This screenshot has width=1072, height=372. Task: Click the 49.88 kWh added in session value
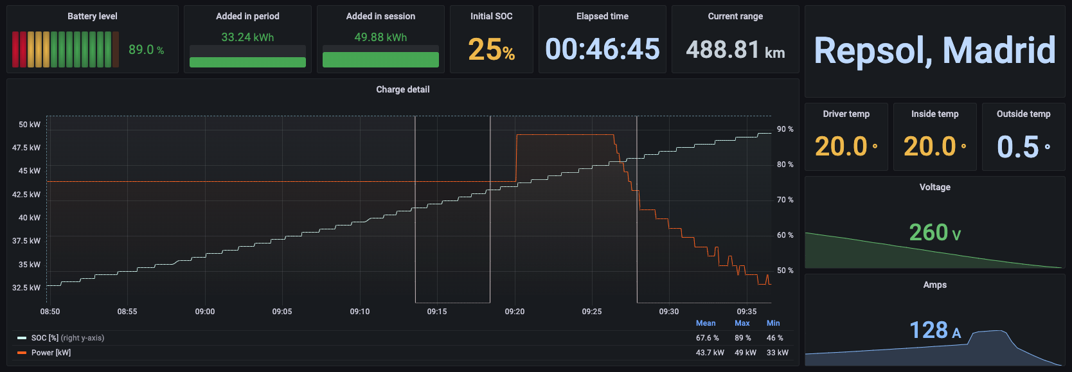[380, 37]
